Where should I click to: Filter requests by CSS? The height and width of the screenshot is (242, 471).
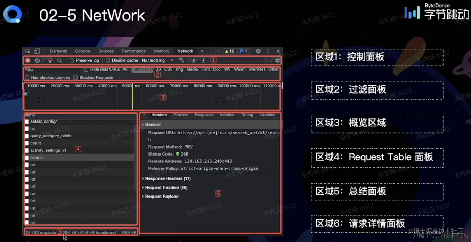click(x=169, y=69)
